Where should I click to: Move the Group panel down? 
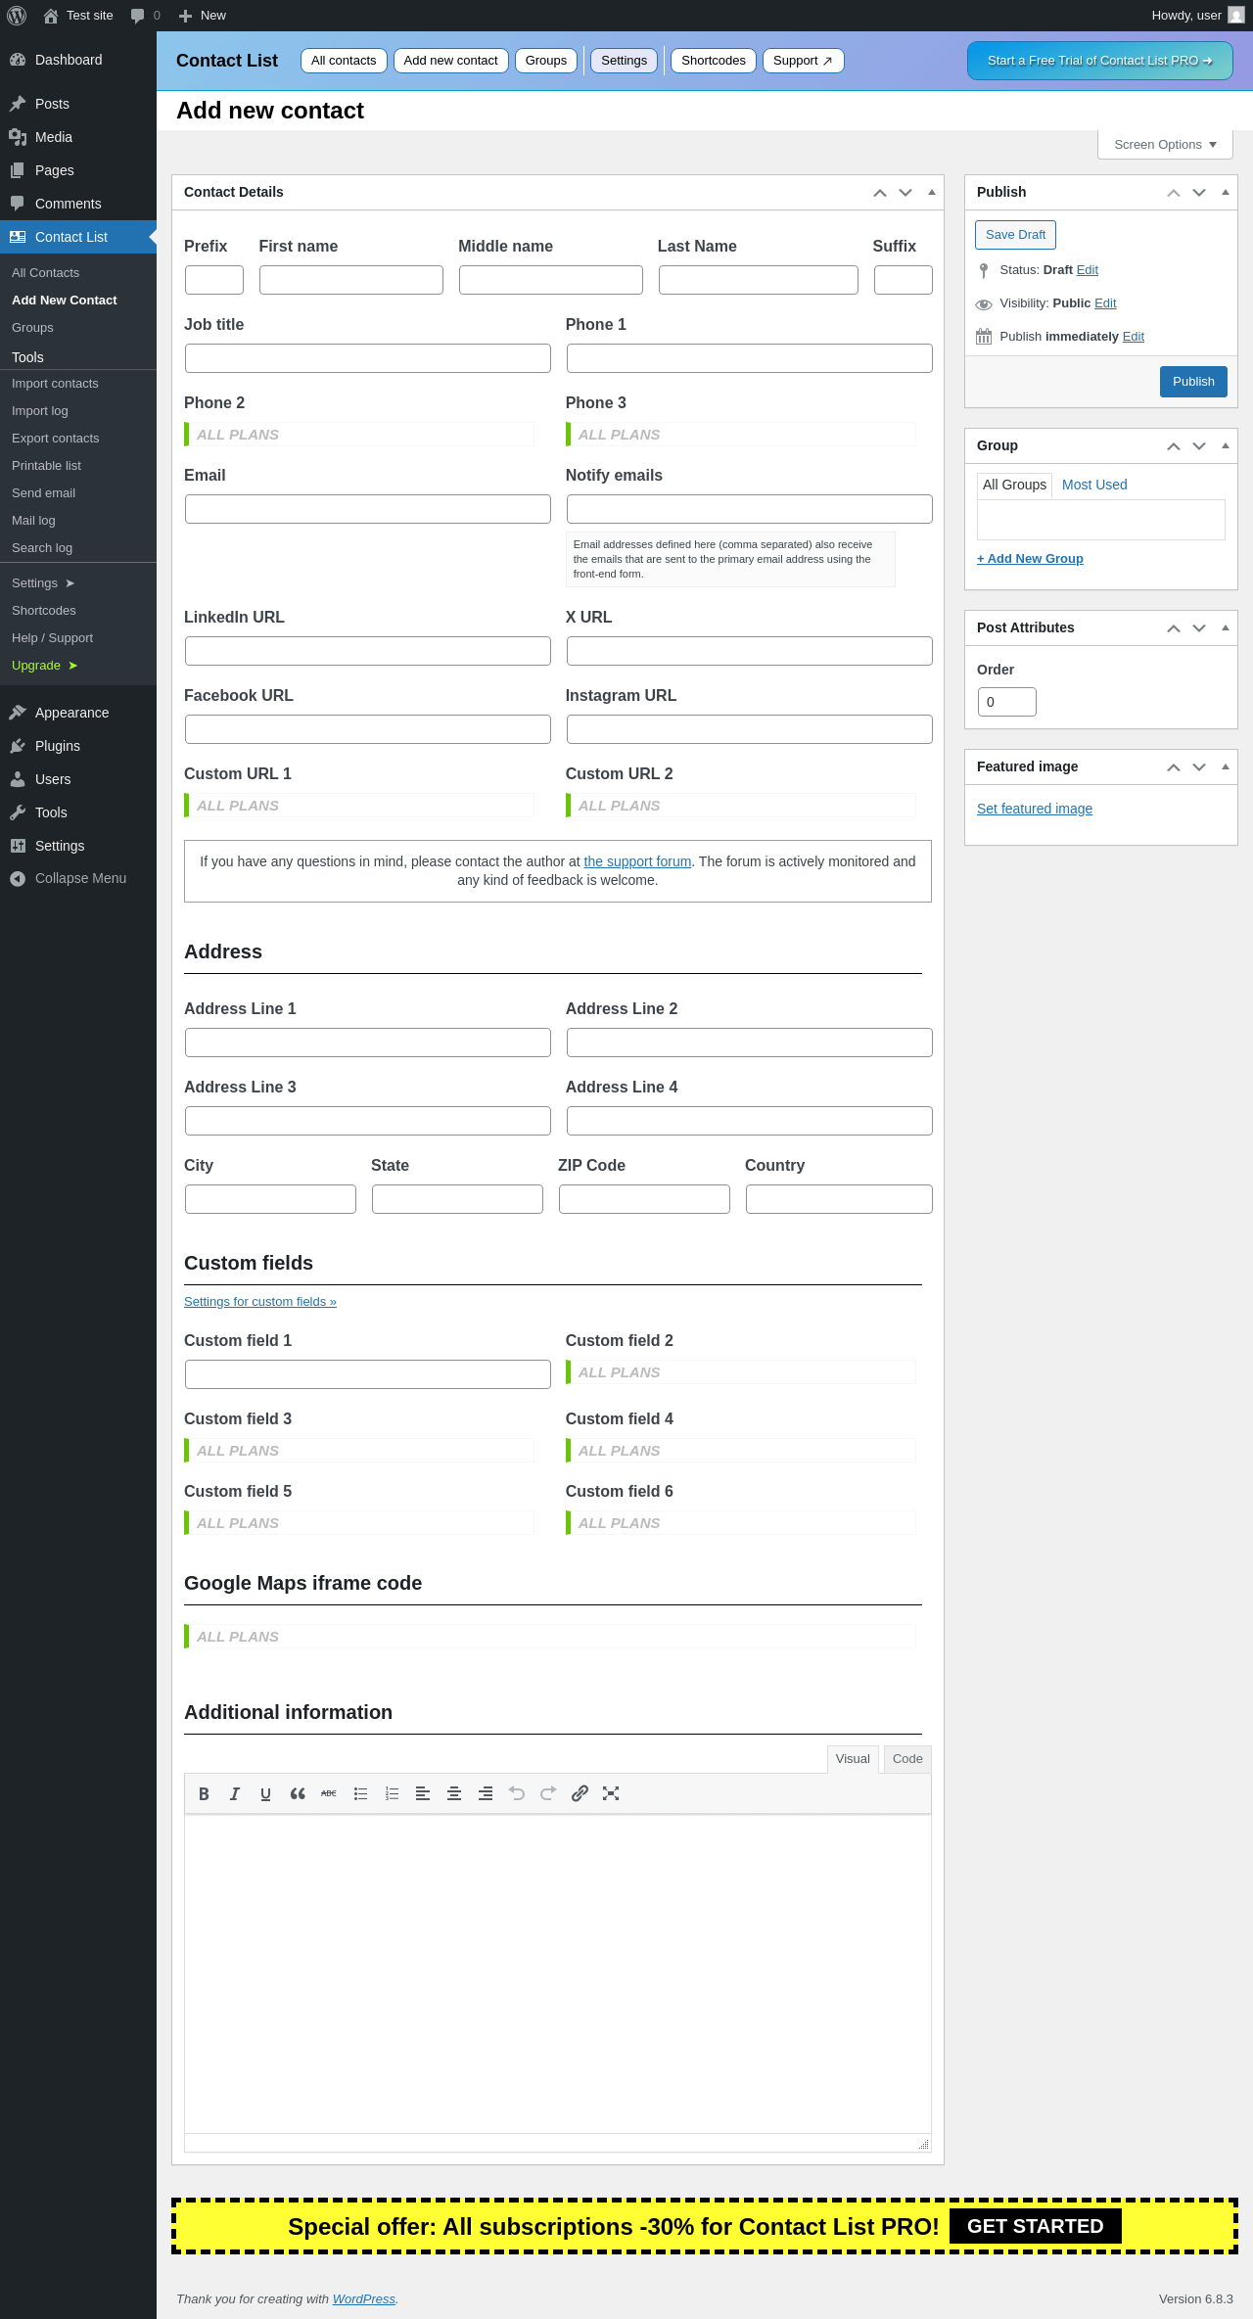[1199, 446]
